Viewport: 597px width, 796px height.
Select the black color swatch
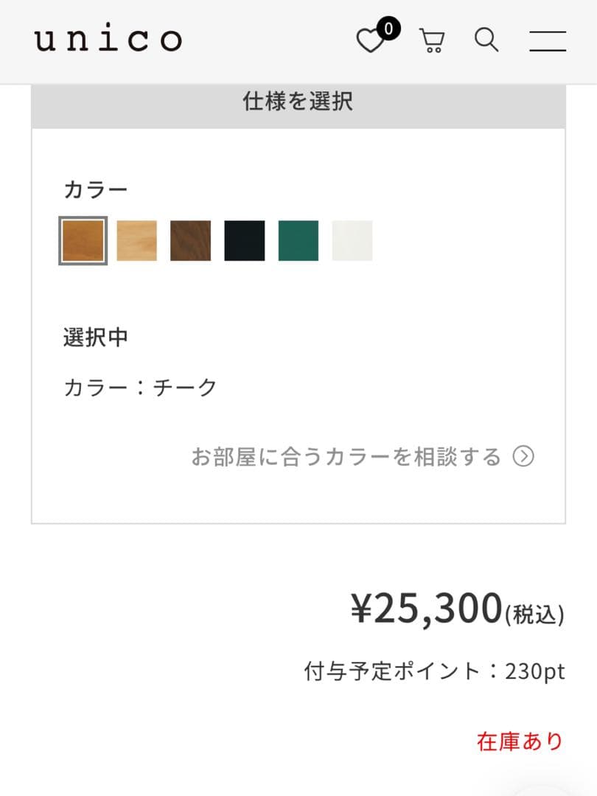(x=242, y=240)
